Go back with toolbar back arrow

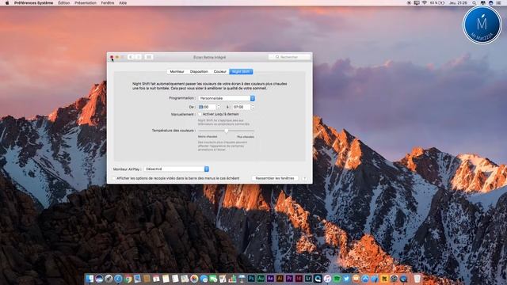tap(131, 57)
